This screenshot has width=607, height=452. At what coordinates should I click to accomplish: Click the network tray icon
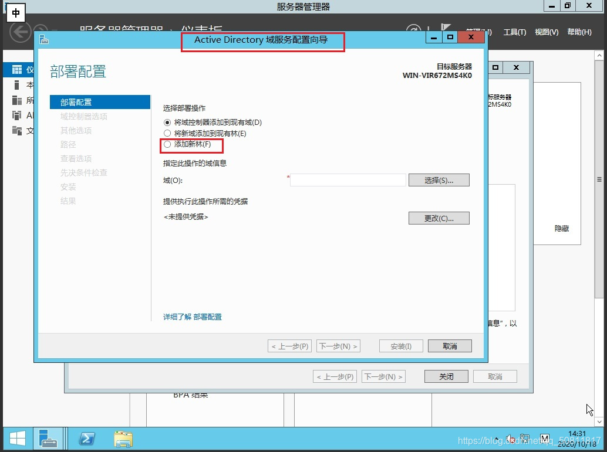(x=525, y=439)
